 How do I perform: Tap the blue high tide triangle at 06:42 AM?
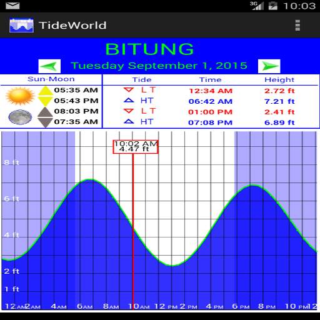pos(129,101)
